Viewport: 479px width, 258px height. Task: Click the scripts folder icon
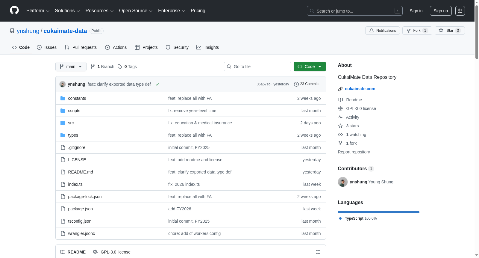(63, 111)
